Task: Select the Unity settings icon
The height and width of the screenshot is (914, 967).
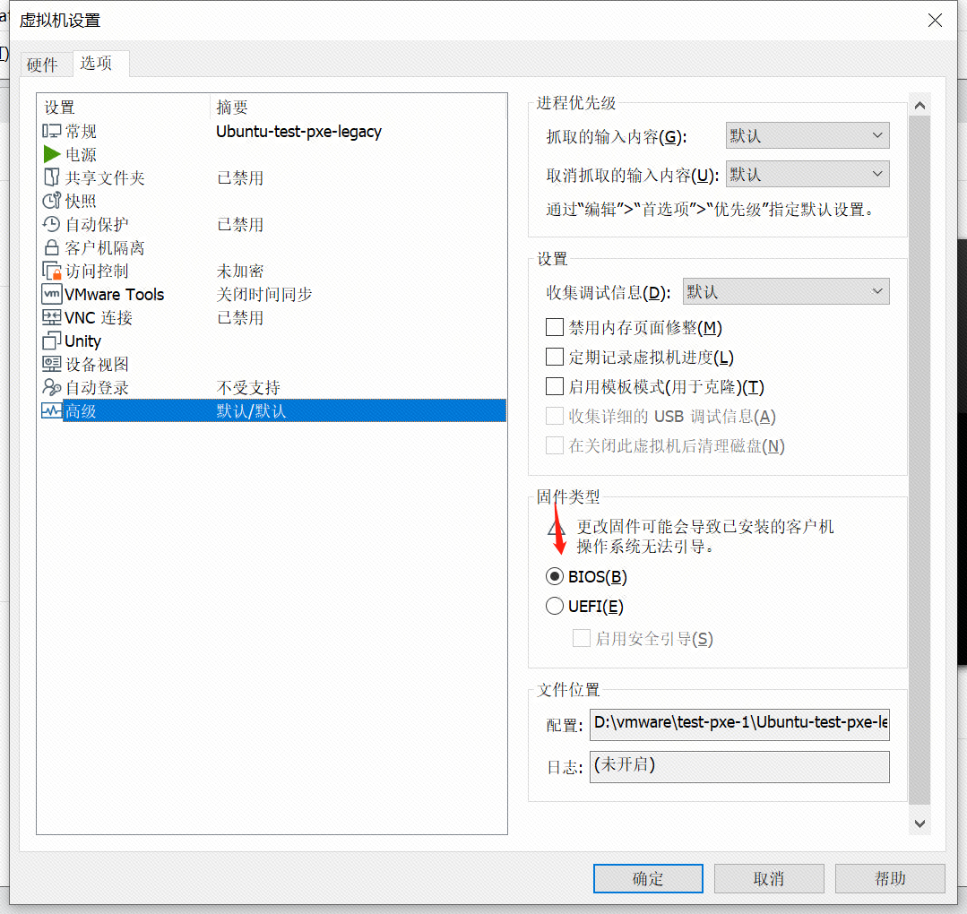Action: pyautogui.click(x=51, y=341)
